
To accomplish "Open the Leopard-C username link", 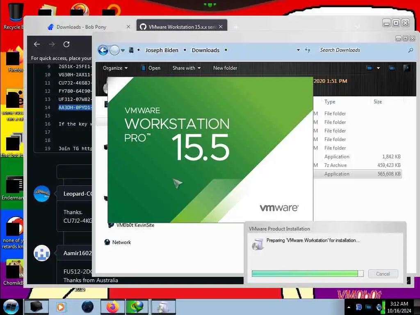I will (78, 194).
